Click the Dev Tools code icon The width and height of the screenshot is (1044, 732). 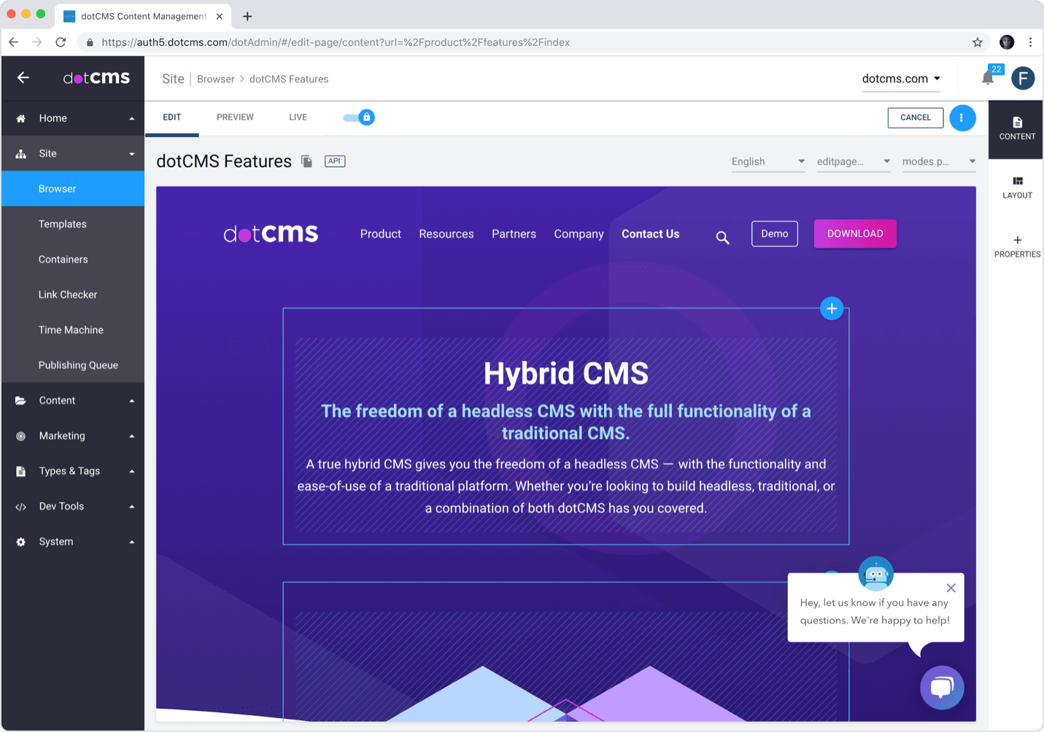[x=21, y=507]
